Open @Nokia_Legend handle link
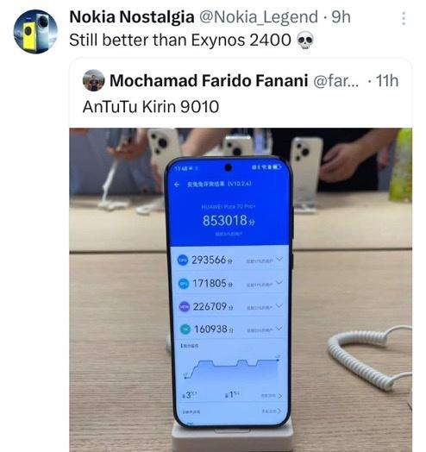 (x=259, y=17)
